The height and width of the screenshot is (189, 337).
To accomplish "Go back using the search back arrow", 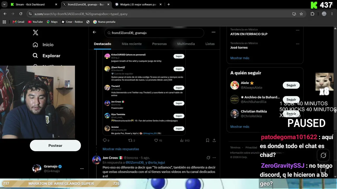I will coord(95,32).
